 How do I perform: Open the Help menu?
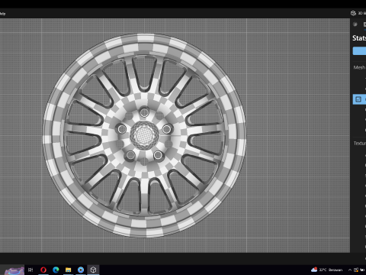click(2, 14)
